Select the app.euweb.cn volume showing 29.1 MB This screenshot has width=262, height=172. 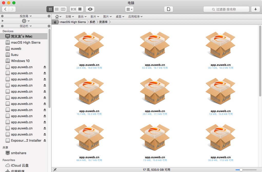tap(155, 96)
